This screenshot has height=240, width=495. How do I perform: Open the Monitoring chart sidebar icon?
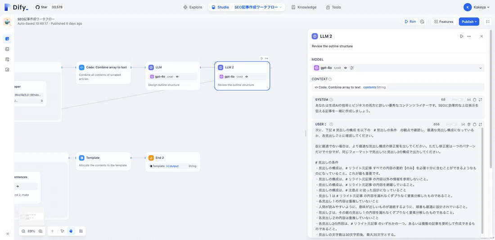tap(7, 70)
